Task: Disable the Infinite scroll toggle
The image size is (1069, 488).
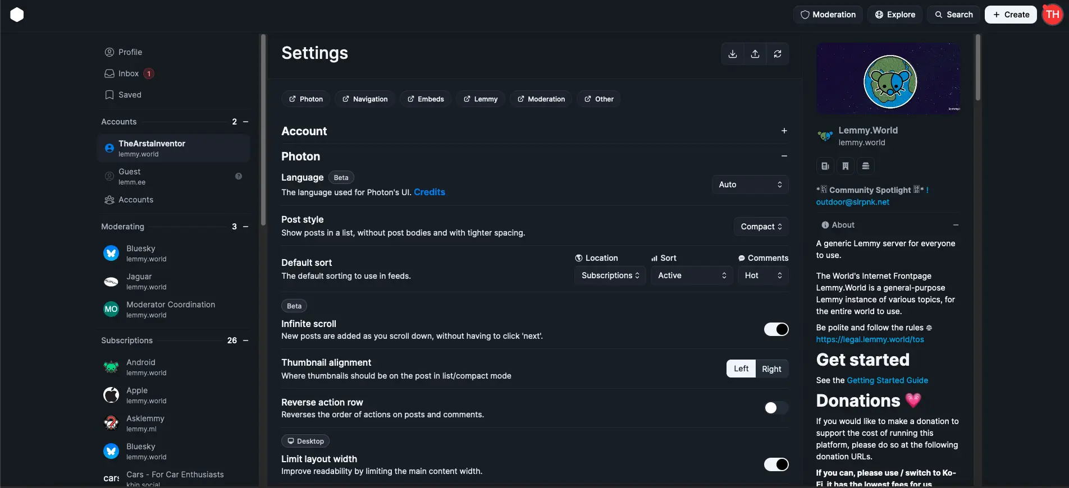Action: point(776,329)
